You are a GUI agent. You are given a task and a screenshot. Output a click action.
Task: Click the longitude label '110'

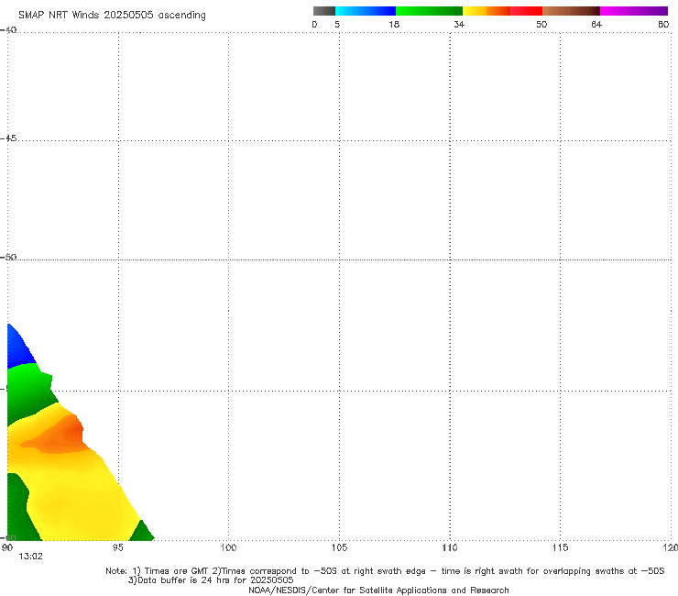point(450,548)
